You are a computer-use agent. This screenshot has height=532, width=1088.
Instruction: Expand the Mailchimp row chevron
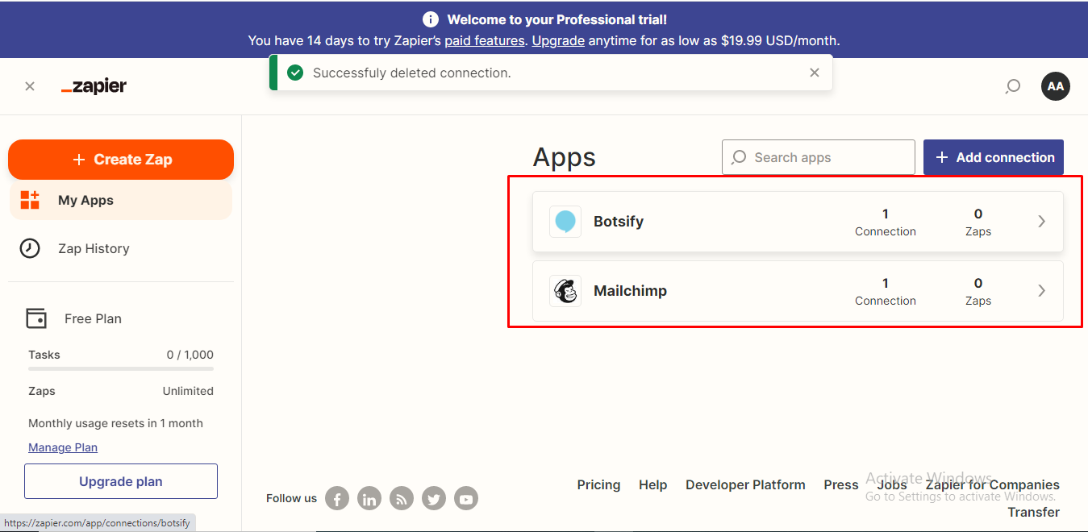click(x=1041, y=291)
